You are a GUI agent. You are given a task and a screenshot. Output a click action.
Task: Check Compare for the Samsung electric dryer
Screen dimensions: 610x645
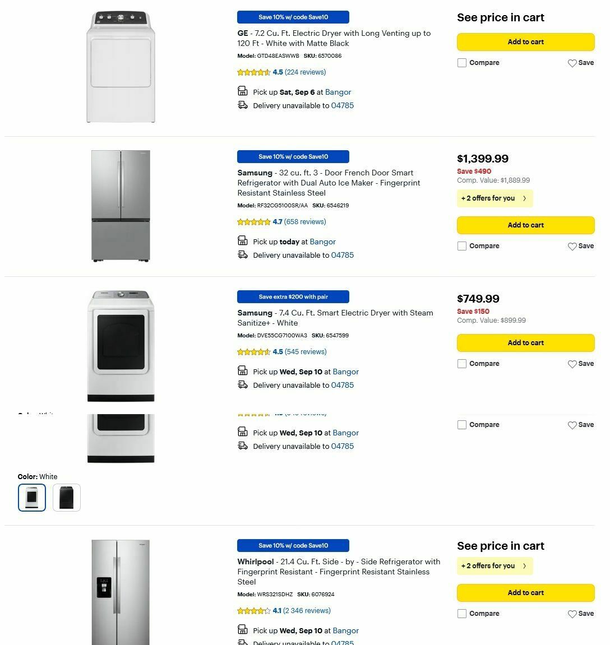click(x=461, y=364)
